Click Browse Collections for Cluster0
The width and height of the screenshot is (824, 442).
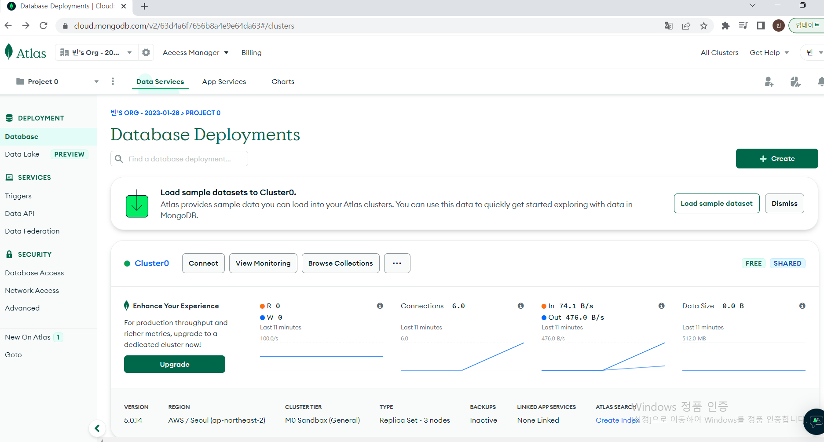tap(341, 263)
